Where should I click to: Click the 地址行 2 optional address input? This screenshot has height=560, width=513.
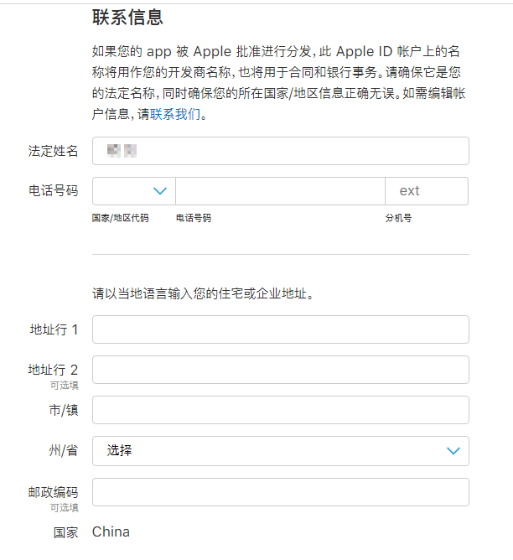280,370
